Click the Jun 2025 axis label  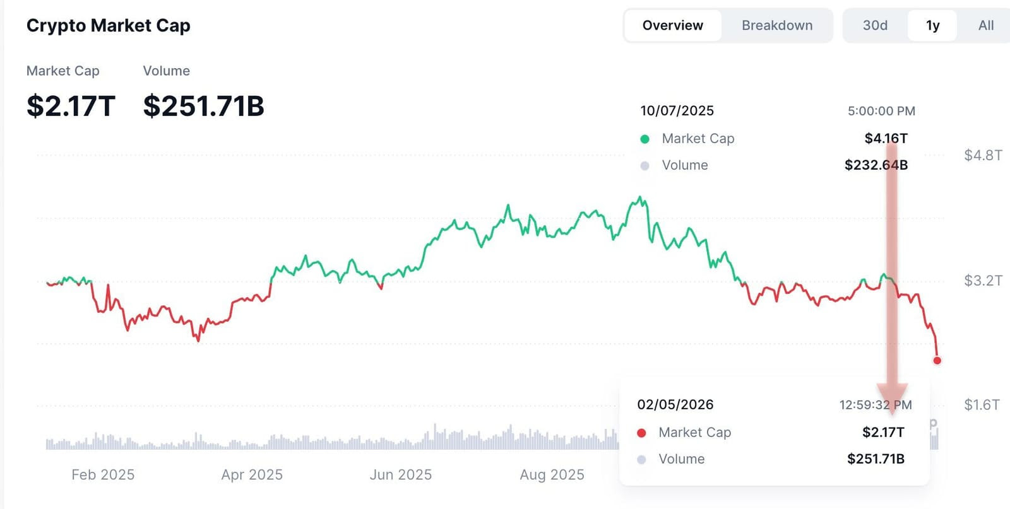401,474
